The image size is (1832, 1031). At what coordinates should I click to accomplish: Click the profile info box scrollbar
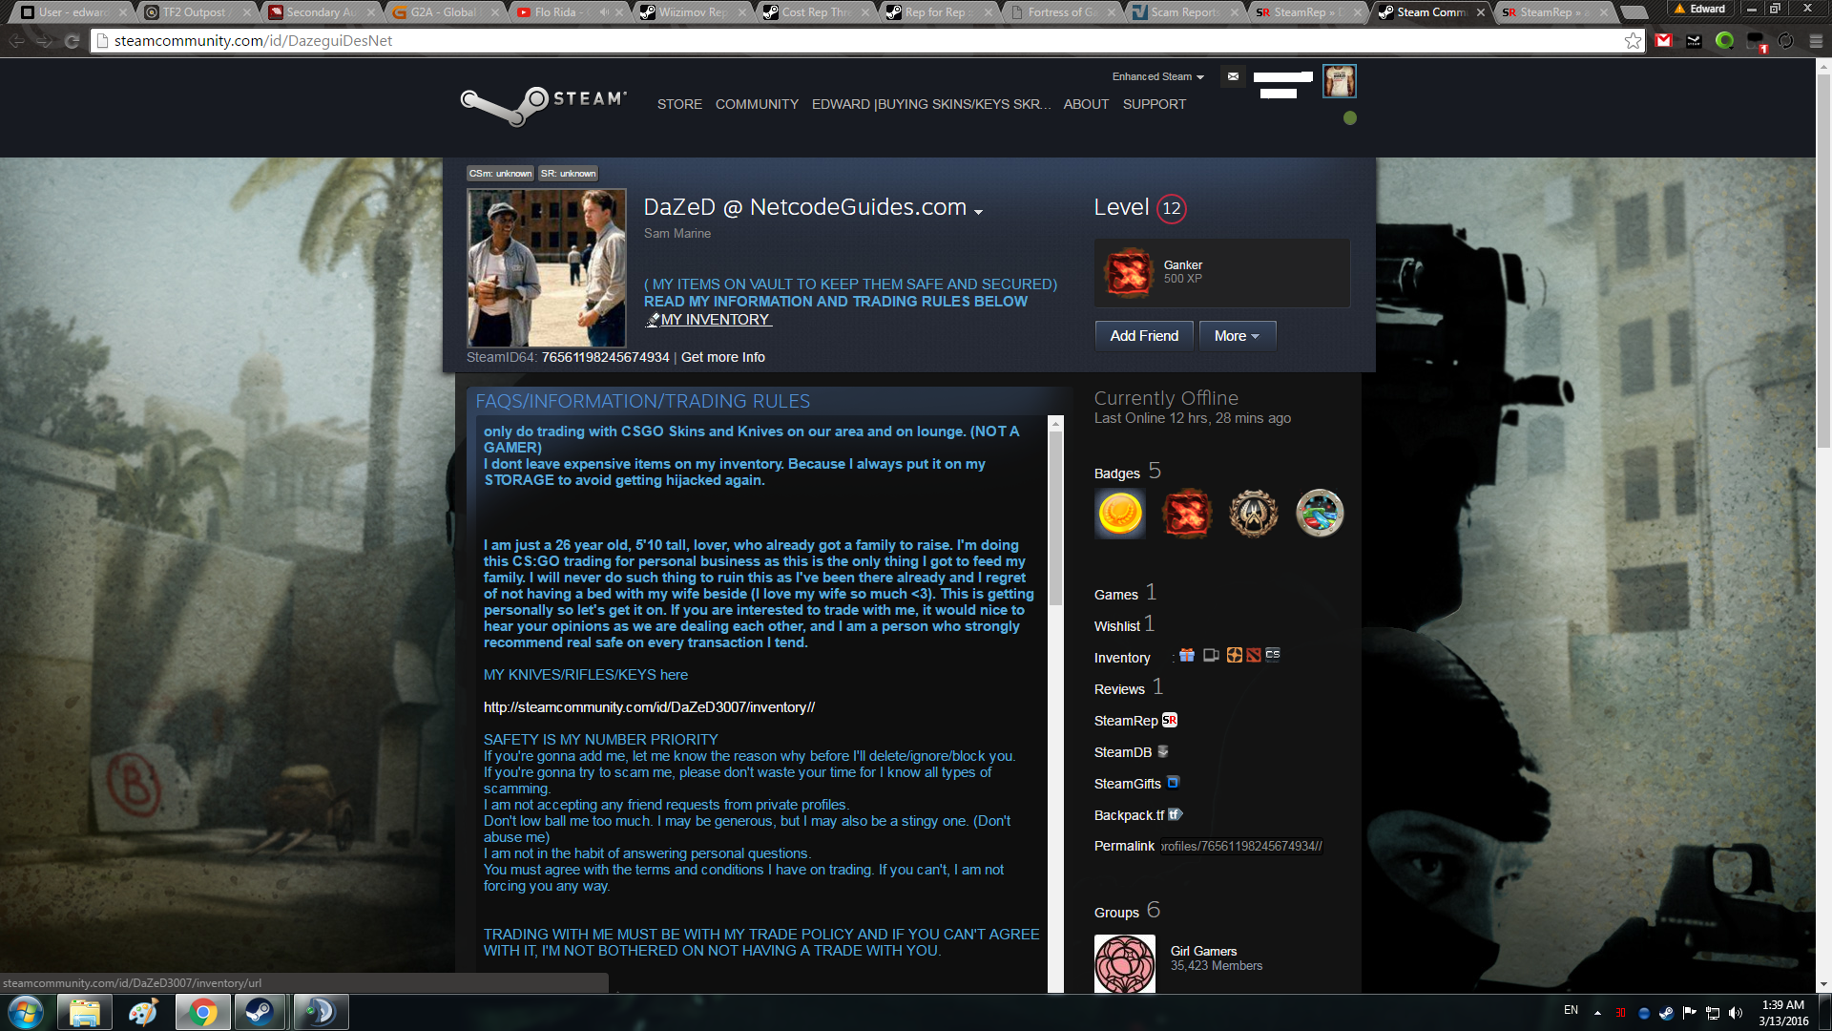tap(1055, 515)
